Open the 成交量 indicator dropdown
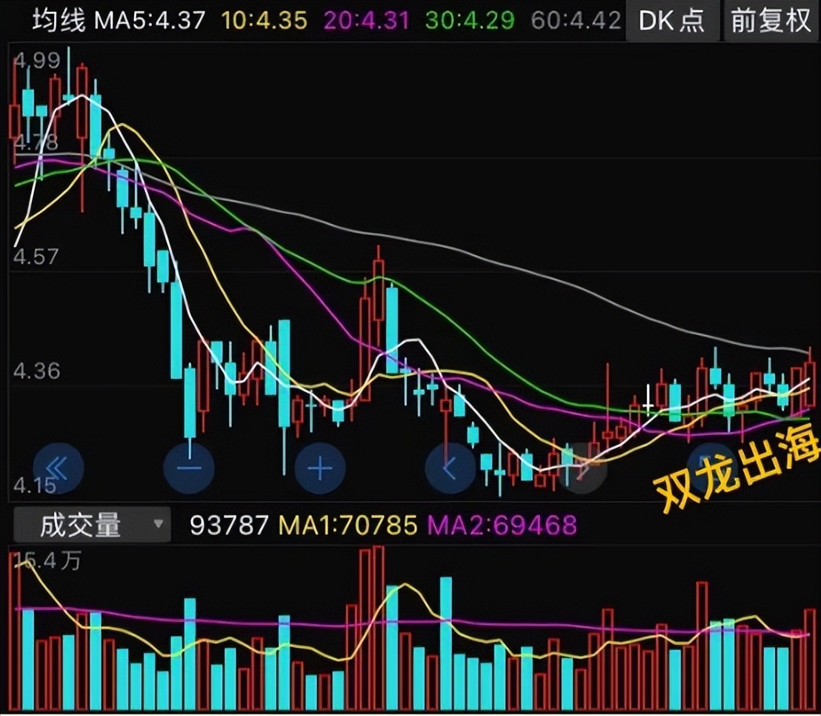Screen dimensions: 821x716 92,524
